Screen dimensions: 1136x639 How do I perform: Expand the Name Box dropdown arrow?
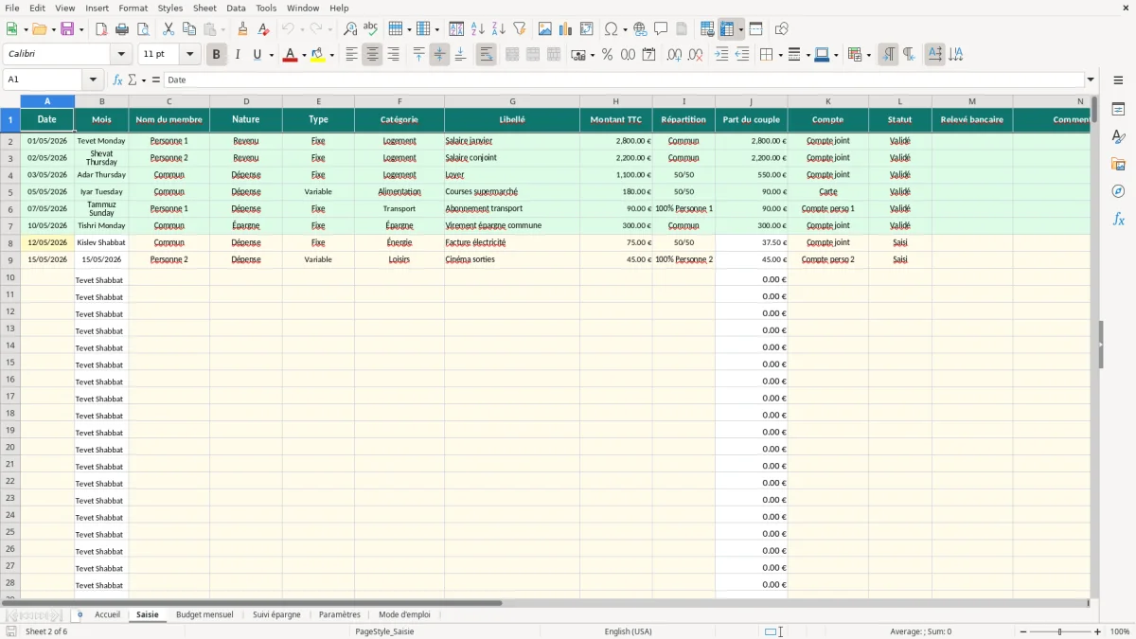pyautogui.click(x=92, y=80)
